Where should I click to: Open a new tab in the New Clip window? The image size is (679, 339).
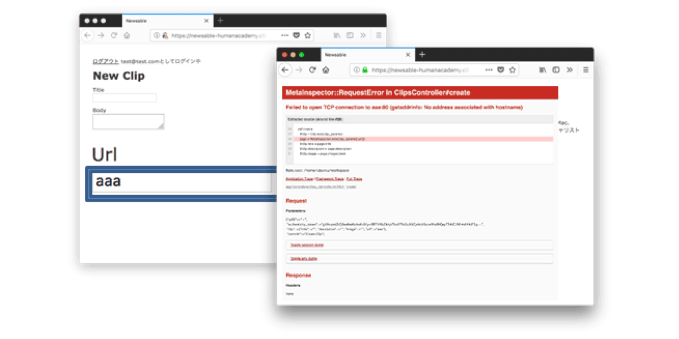(220, 20)
